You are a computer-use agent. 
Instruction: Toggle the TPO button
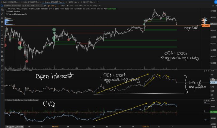point(63,6)
